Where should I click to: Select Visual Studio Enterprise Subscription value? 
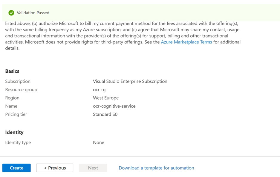(130, 81)
